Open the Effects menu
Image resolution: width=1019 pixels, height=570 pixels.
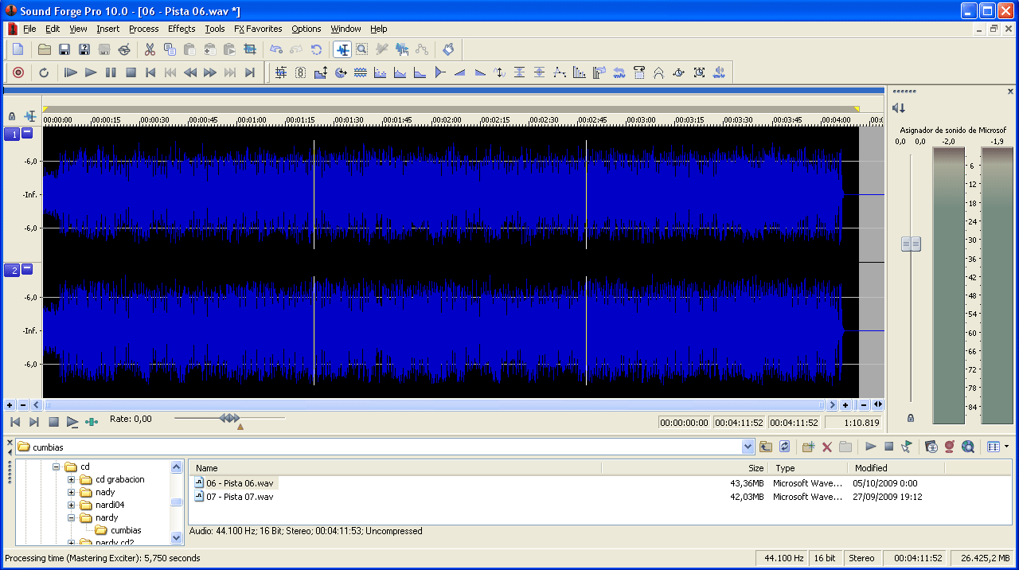point(181,29)
